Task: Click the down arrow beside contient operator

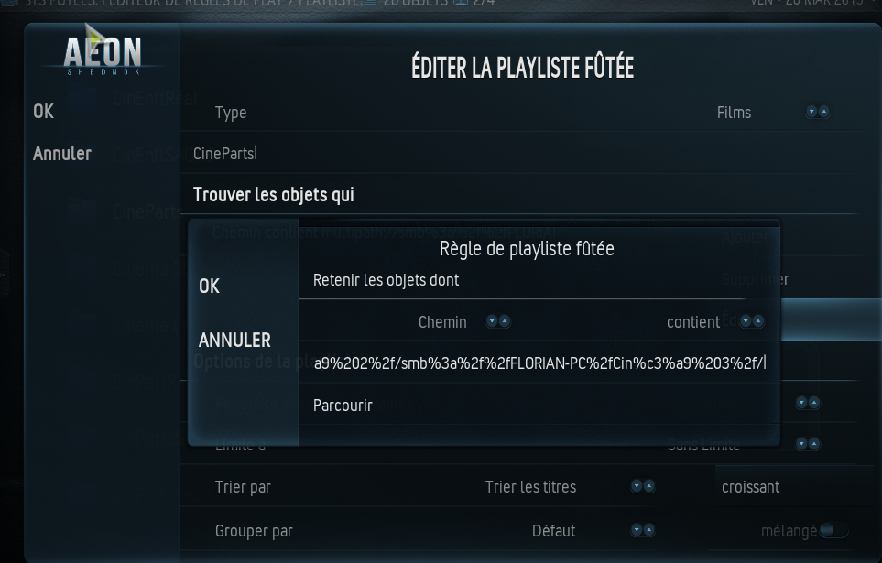Action: 746,321
